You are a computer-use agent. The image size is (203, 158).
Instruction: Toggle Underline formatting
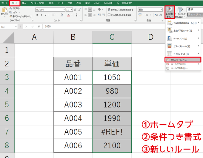point(45,15)
